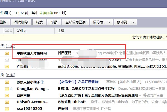Sort by attachment paperclip header icon
The width and height of the screenshot is (167, 112).
pos(11,30)
